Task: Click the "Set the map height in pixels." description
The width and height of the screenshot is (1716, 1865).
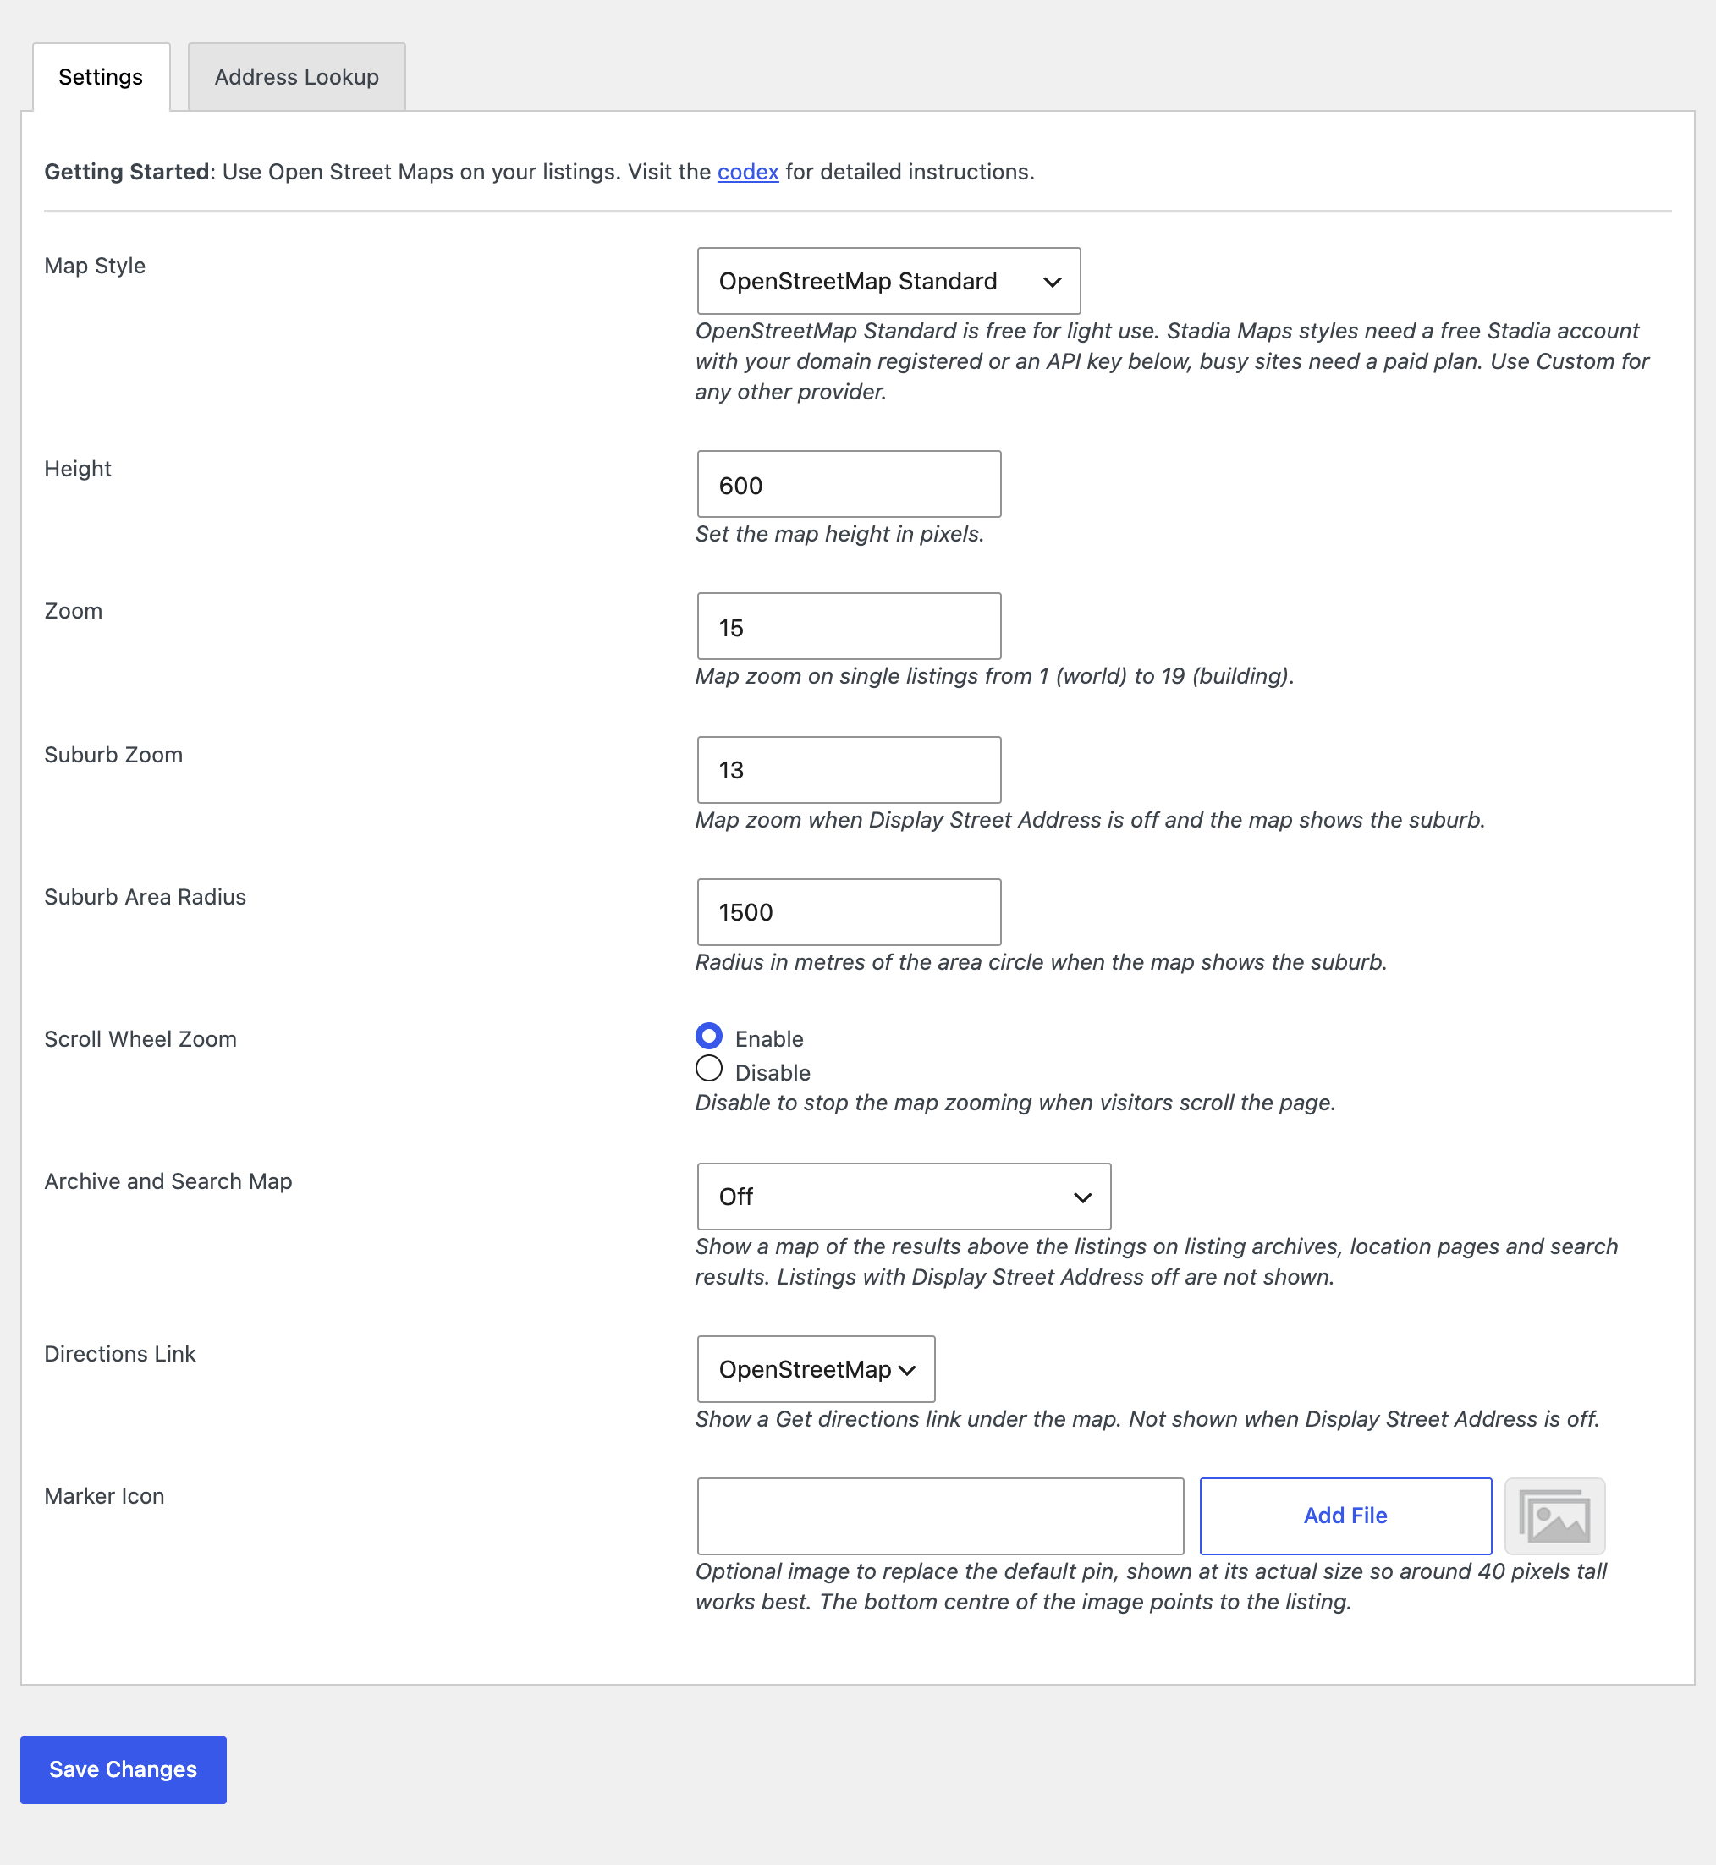Action: (x=839, y=534)
